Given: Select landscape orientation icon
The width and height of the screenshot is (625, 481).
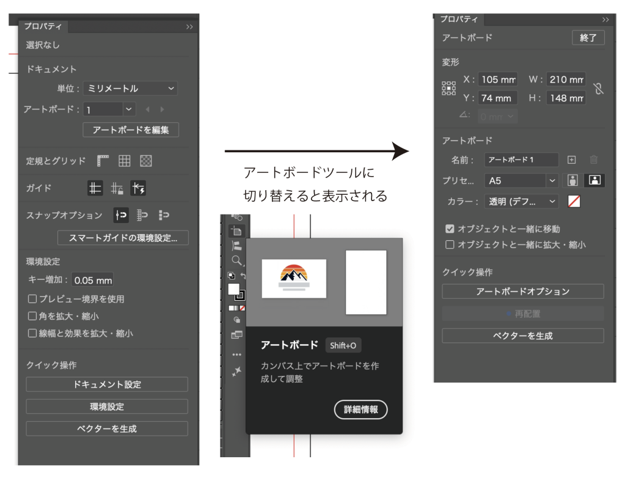Looking at the screenshot, I should (x=594, y=181).
